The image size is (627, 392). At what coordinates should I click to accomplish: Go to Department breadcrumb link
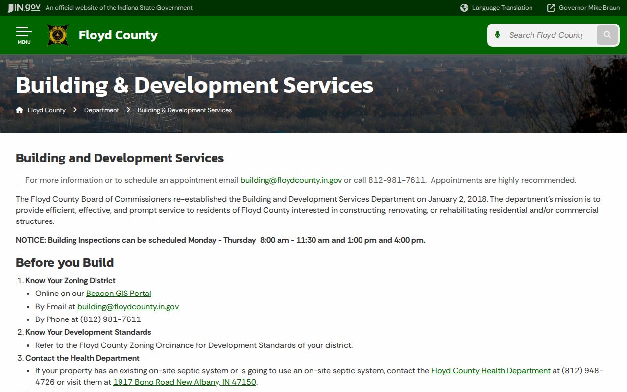click(x=101, y=110)
